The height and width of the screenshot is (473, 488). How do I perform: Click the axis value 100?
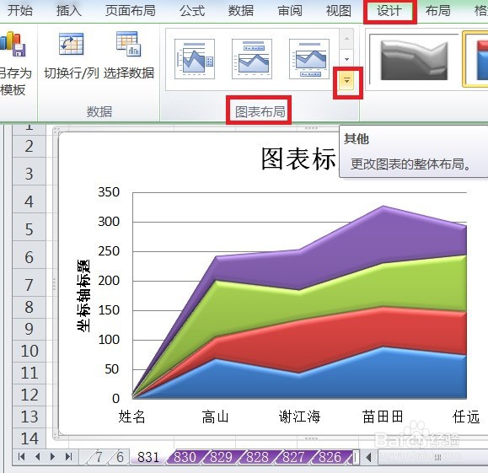[109, 340]
